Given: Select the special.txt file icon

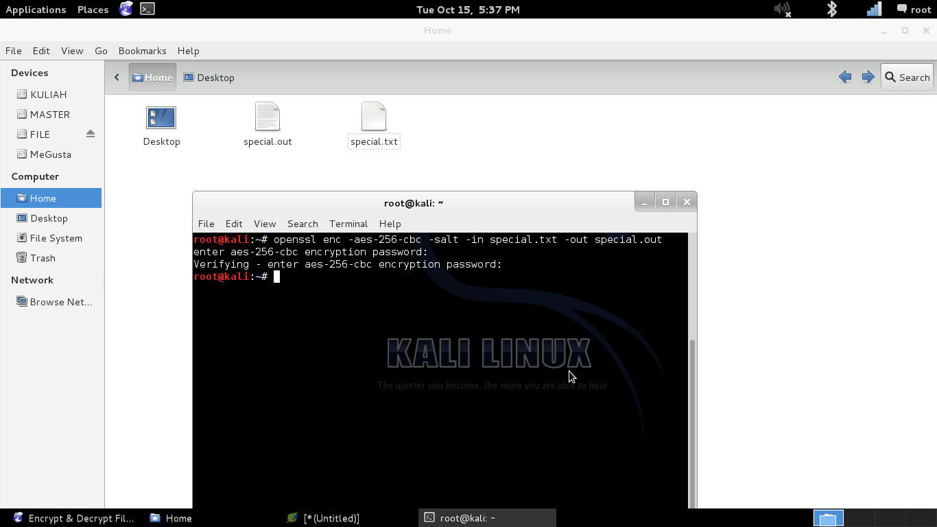Looking at the screenshot, I should [374, 116].
